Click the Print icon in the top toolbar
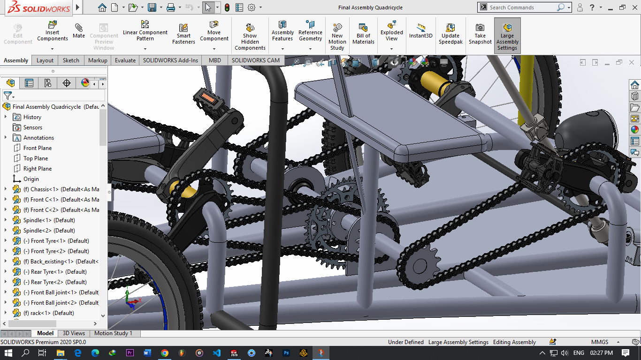641x360 pixels. [171, 7]
